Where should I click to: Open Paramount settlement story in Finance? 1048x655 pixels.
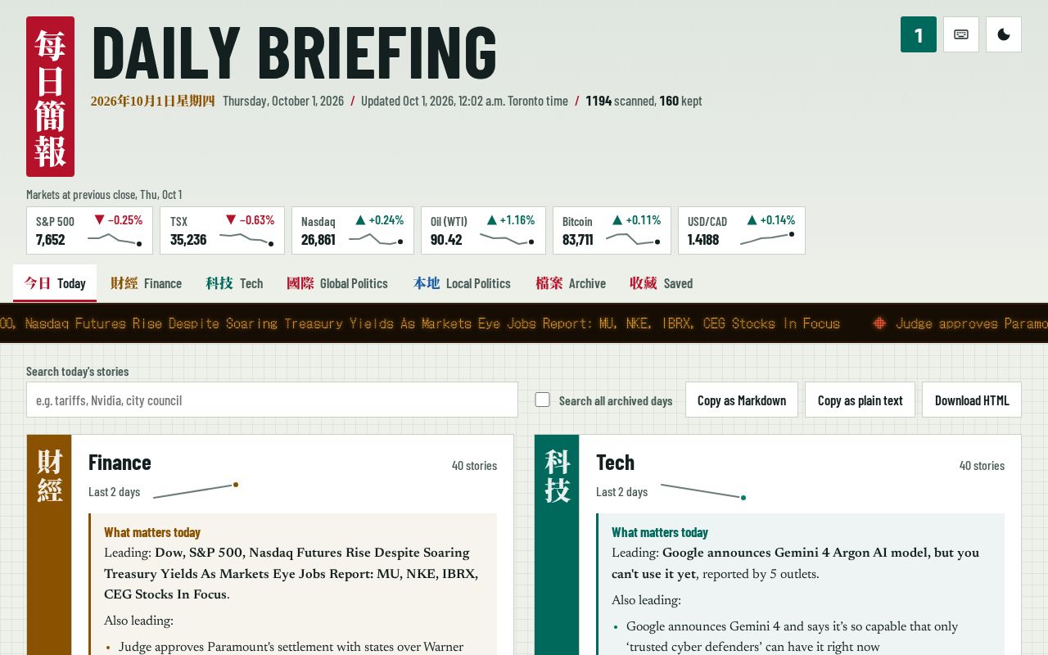click(291, 647)
